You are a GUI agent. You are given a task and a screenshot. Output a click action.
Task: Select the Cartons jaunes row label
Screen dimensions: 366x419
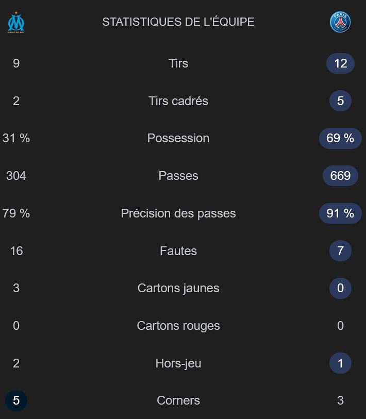pos(178,288)
